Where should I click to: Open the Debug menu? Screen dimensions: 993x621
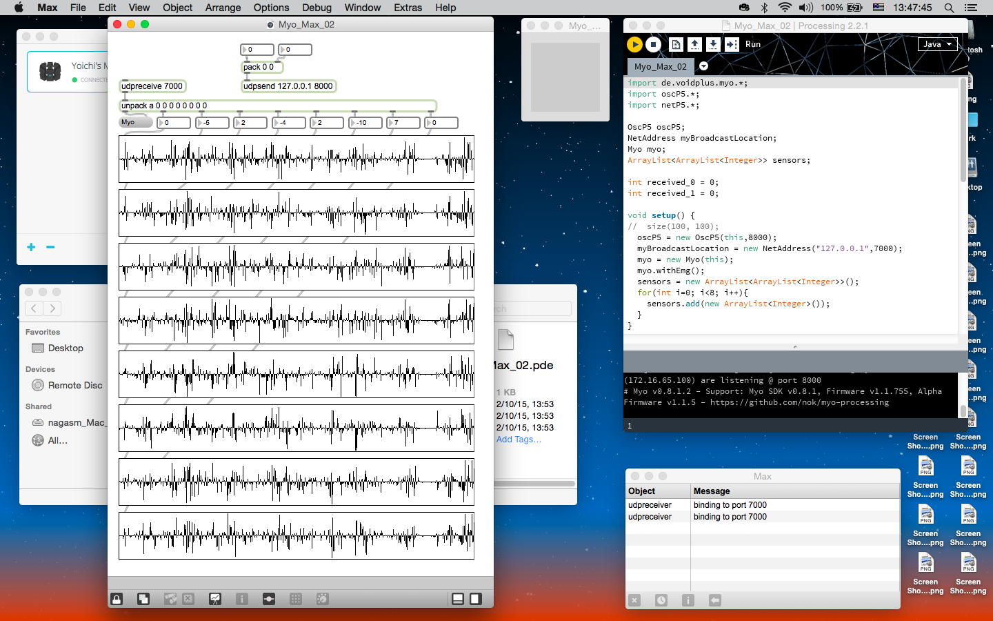click(x=317, y=8)
